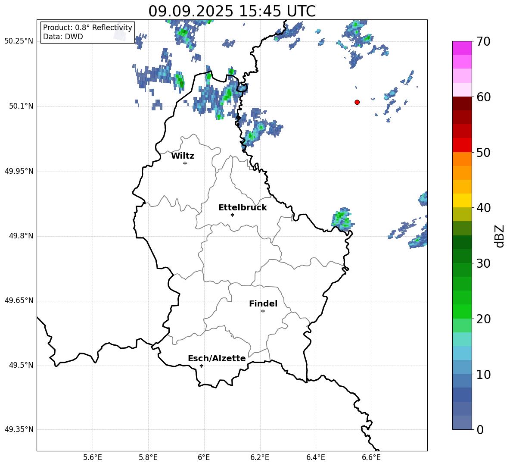This screenshot has width=510, height=466.
Task: Click the red dot marker on map
Action: tap(357, 102)
